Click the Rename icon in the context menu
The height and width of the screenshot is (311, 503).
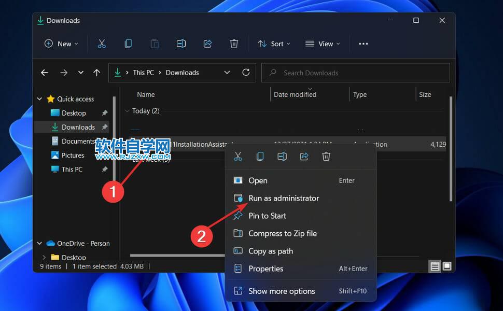click(282, 157)
